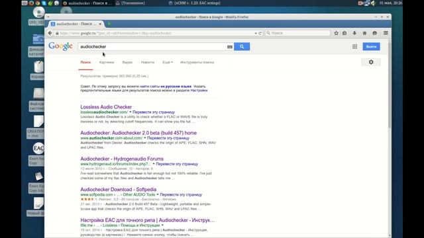
Task: Launch Skype from the top panel icon
Action: (x=44, y=3)
